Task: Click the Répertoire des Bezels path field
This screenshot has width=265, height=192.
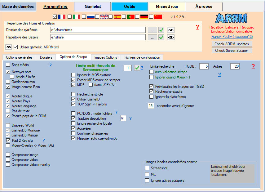Action: [x=98, y=37]
